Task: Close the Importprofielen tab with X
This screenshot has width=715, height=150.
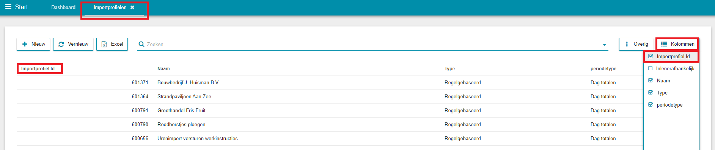Action: pyautogui.click(x=132, y=7)
